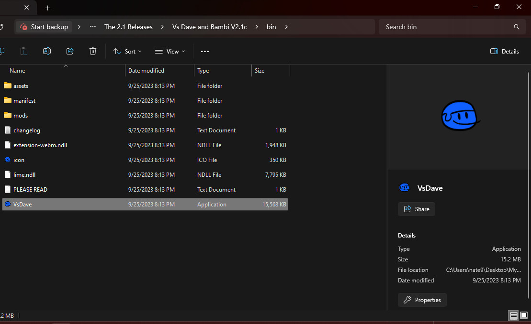Switch to large thumbnails view in status bar
The image size is (531, 324).
coord(523,315)
